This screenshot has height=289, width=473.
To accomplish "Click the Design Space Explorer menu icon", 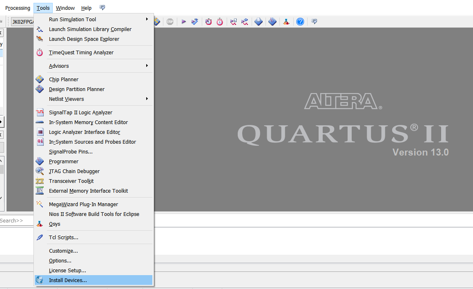I will point(40,39).
